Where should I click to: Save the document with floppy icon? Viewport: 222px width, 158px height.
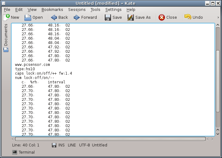108,17
